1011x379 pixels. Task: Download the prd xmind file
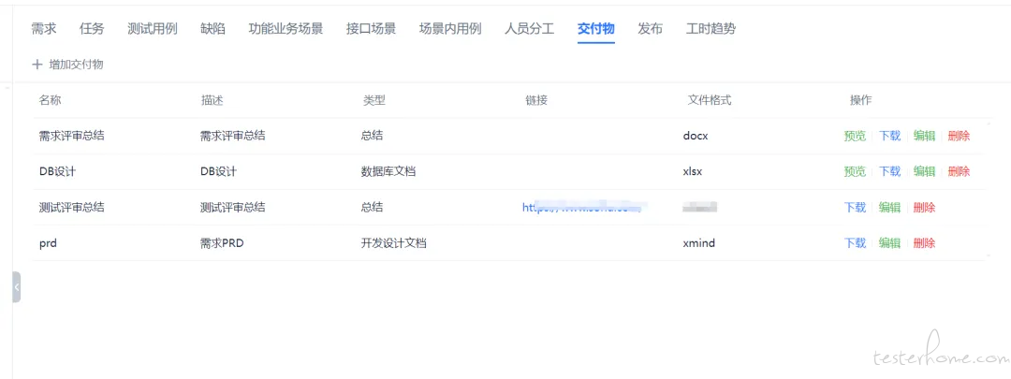pos(855,243)
